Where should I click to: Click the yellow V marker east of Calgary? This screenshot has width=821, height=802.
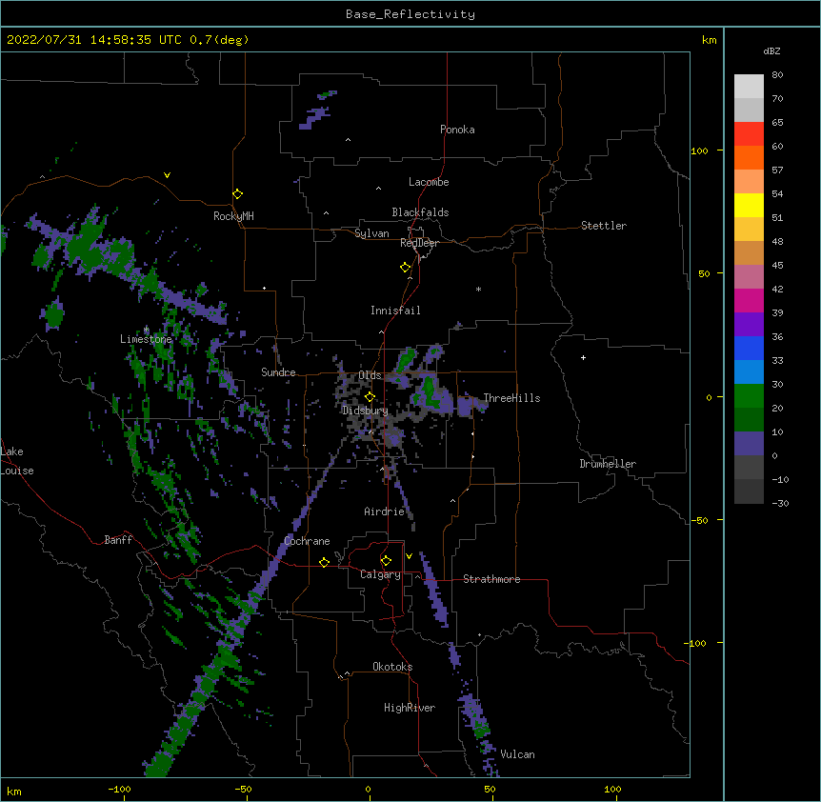pos(409,556)
